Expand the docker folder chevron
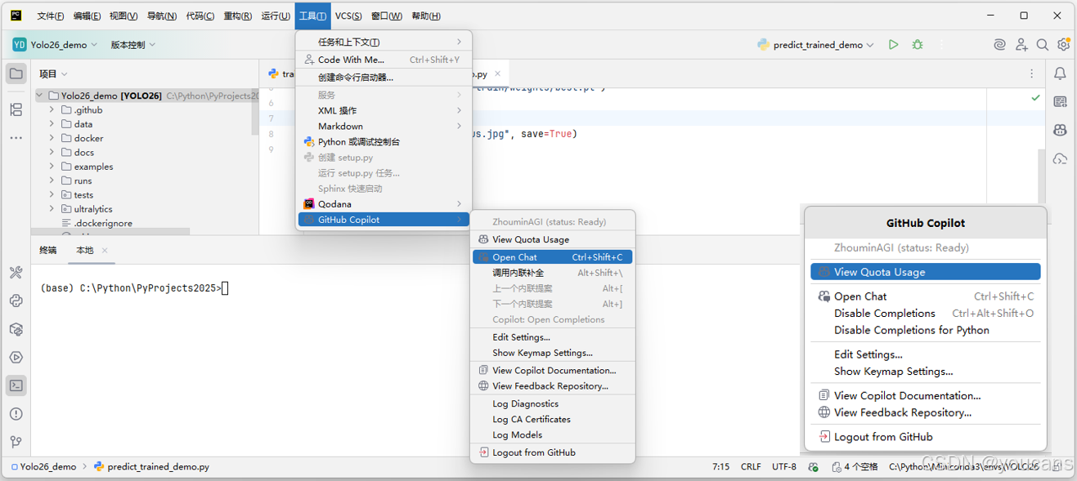Image resolution: width=1077 pixels, height=481 pixels. tap(52, 138)
